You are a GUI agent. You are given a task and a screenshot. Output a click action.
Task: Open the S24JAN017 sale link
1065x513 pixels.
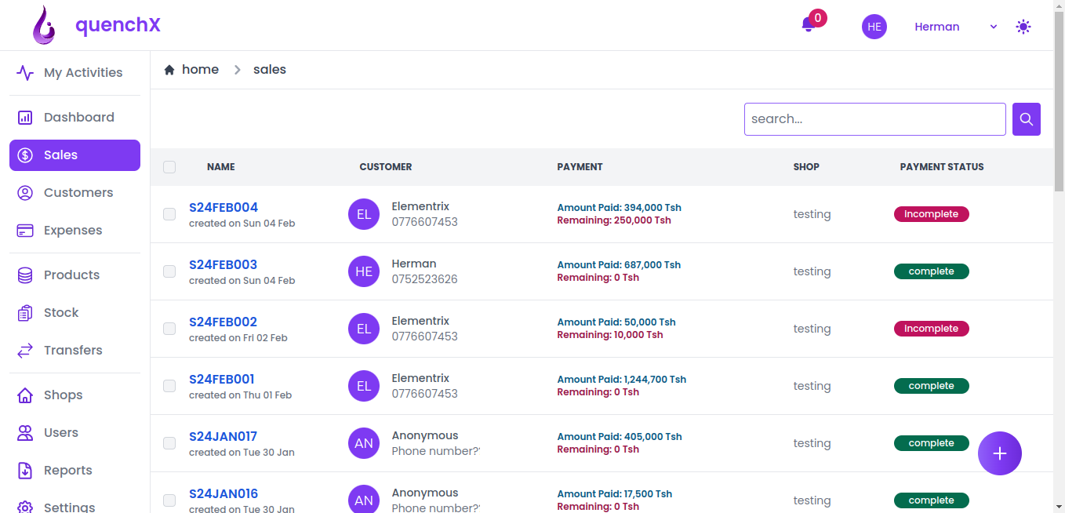(x=223, y=436)
